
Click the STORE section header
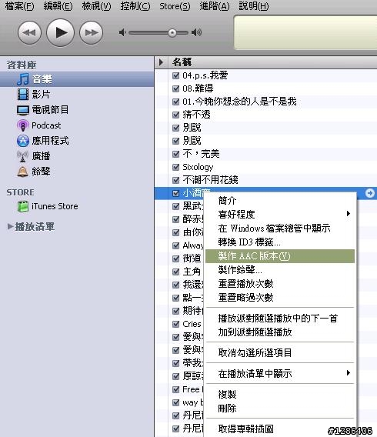20,192
